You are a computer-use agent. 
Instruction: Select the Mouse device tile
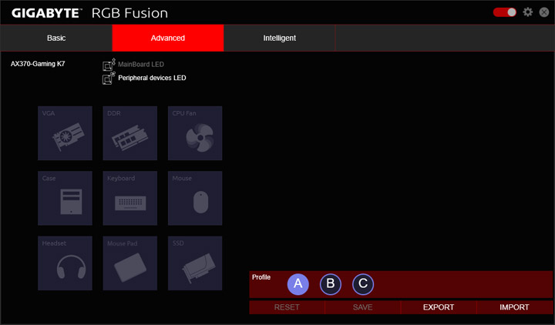195,198
